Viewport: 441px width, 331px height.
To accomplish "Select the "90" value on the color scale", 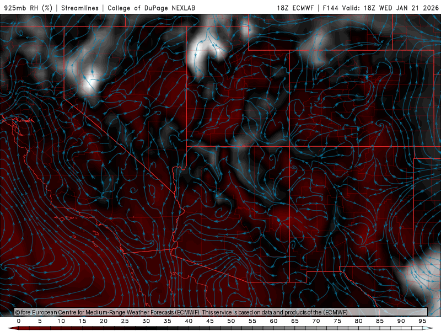I will tap(401, 321).
